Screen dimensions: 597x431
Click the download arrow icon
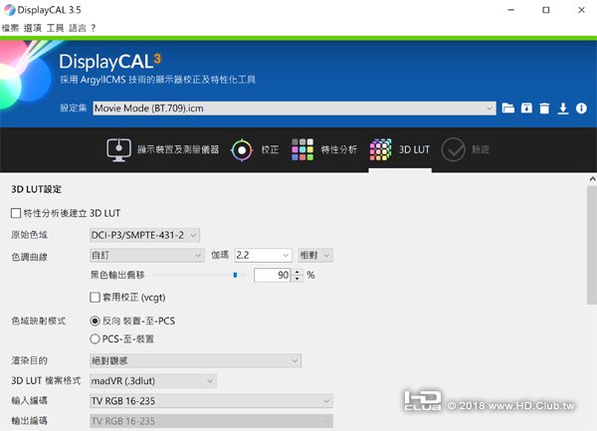pos(563,108)
